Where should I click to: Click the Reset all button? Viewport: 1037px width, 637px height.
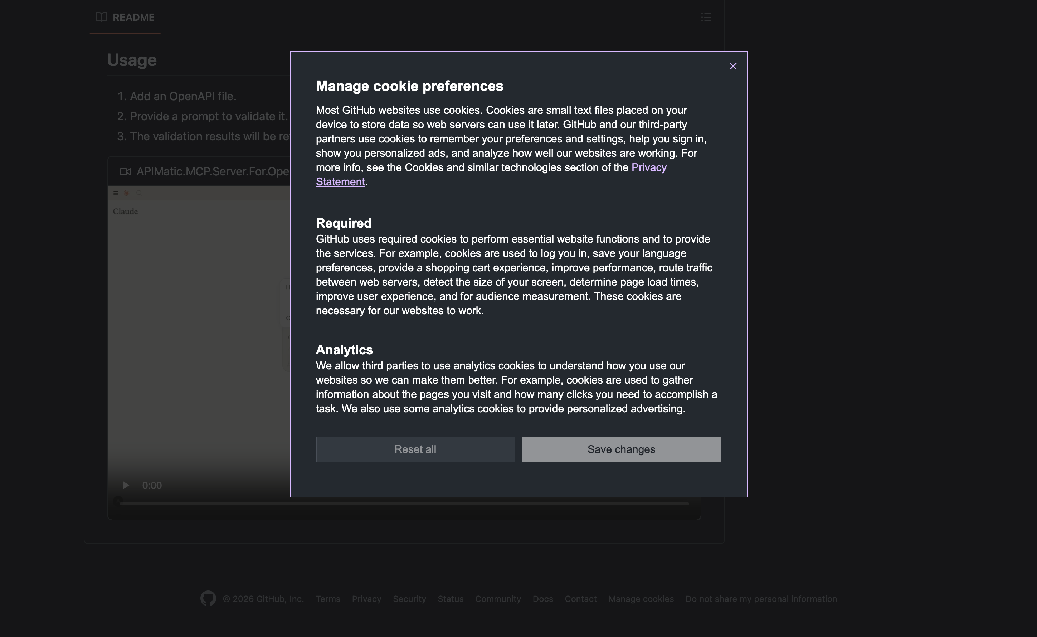(415, 449)
